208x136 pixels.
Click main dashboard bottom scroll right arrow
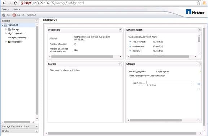pos(201,133)
